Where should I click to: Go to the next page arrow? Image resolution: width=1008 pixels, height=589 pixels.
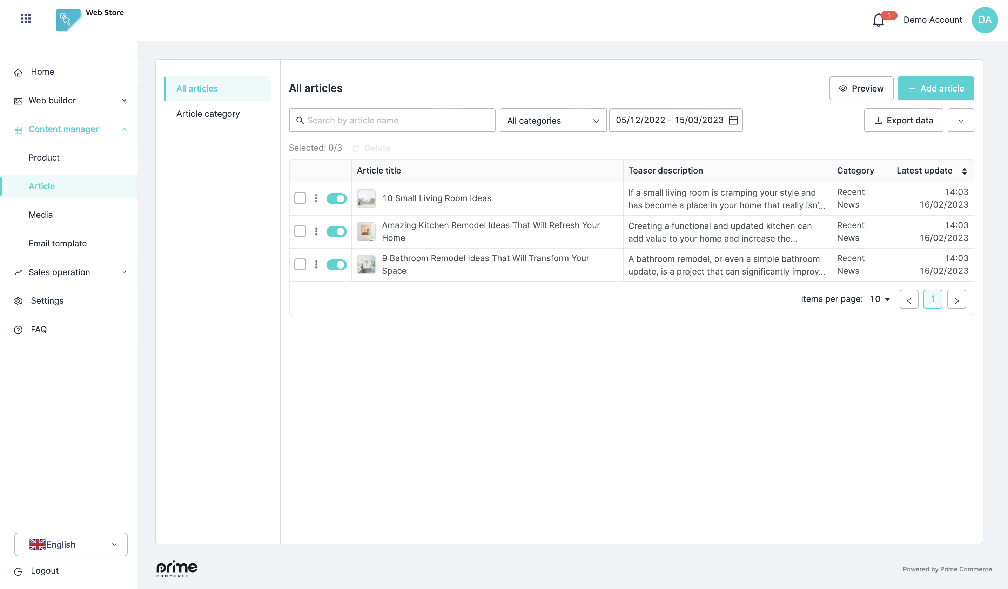tap(956, 299)
